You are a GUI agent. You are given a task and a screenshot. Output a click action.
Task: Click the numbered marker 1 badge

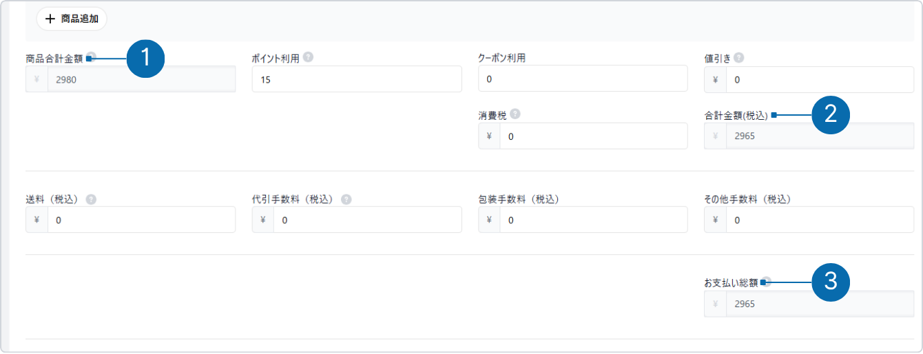145,59
